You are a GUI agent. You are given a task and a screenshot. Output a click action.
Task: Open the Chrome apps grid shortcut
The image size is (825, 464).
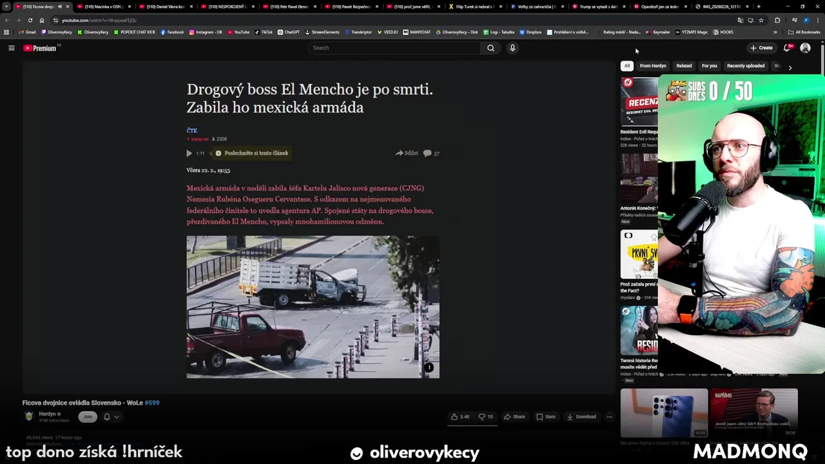tap(6, 32)
